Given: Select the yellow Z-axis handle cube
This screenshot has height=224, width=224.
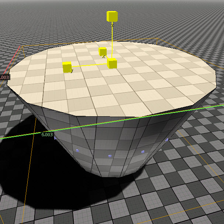Looking at the screenshot, I should click(112, 17).
